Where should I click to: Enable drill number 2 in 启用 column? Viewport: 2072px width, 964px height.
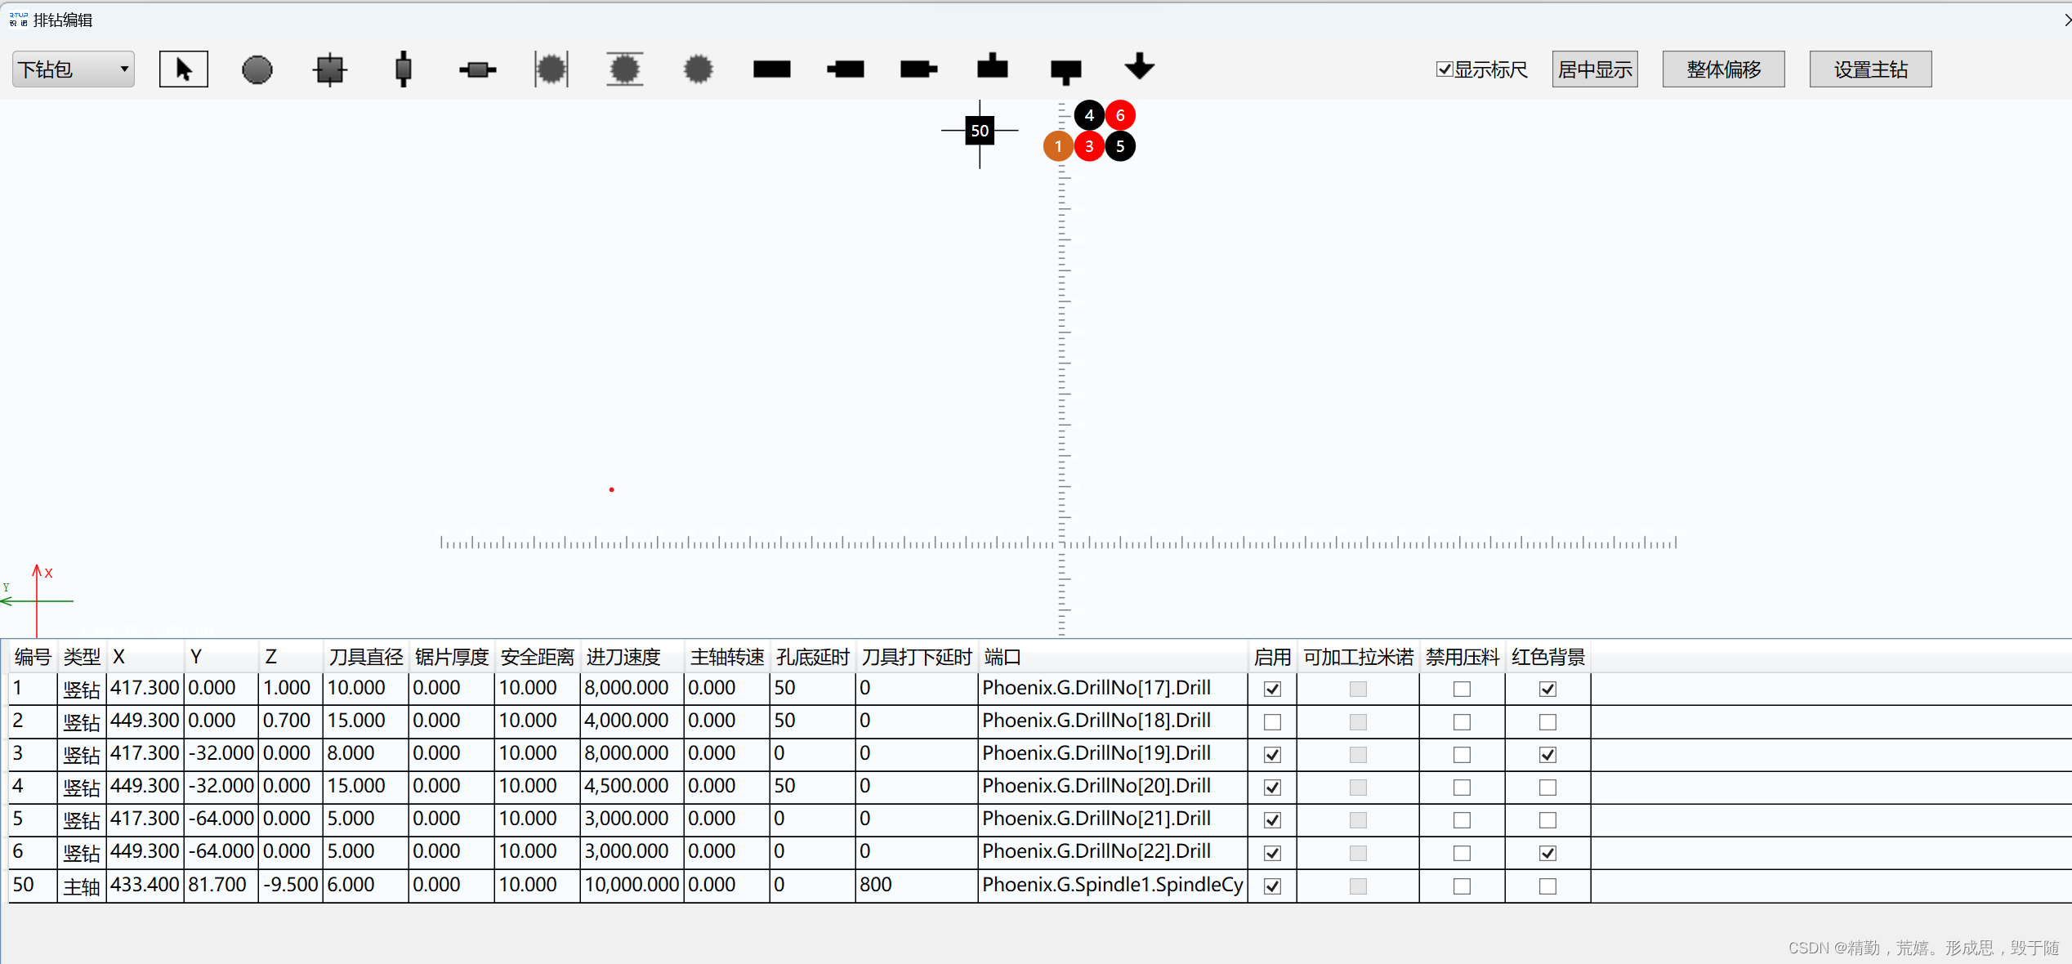(x=1272, y=722)
